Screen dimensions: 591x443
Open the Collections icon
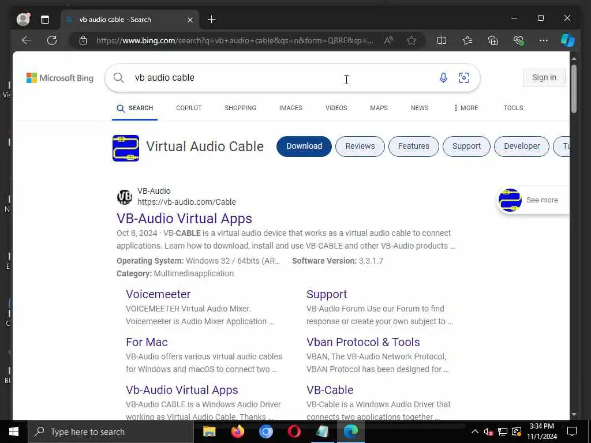click(493, 40)
